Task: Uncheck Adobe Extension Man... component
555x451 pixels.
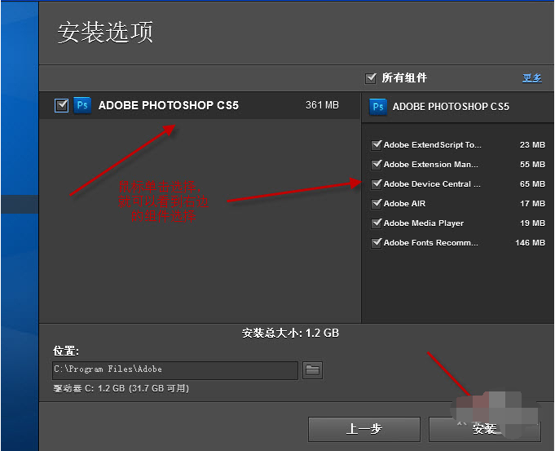Action: coord(377,165)
